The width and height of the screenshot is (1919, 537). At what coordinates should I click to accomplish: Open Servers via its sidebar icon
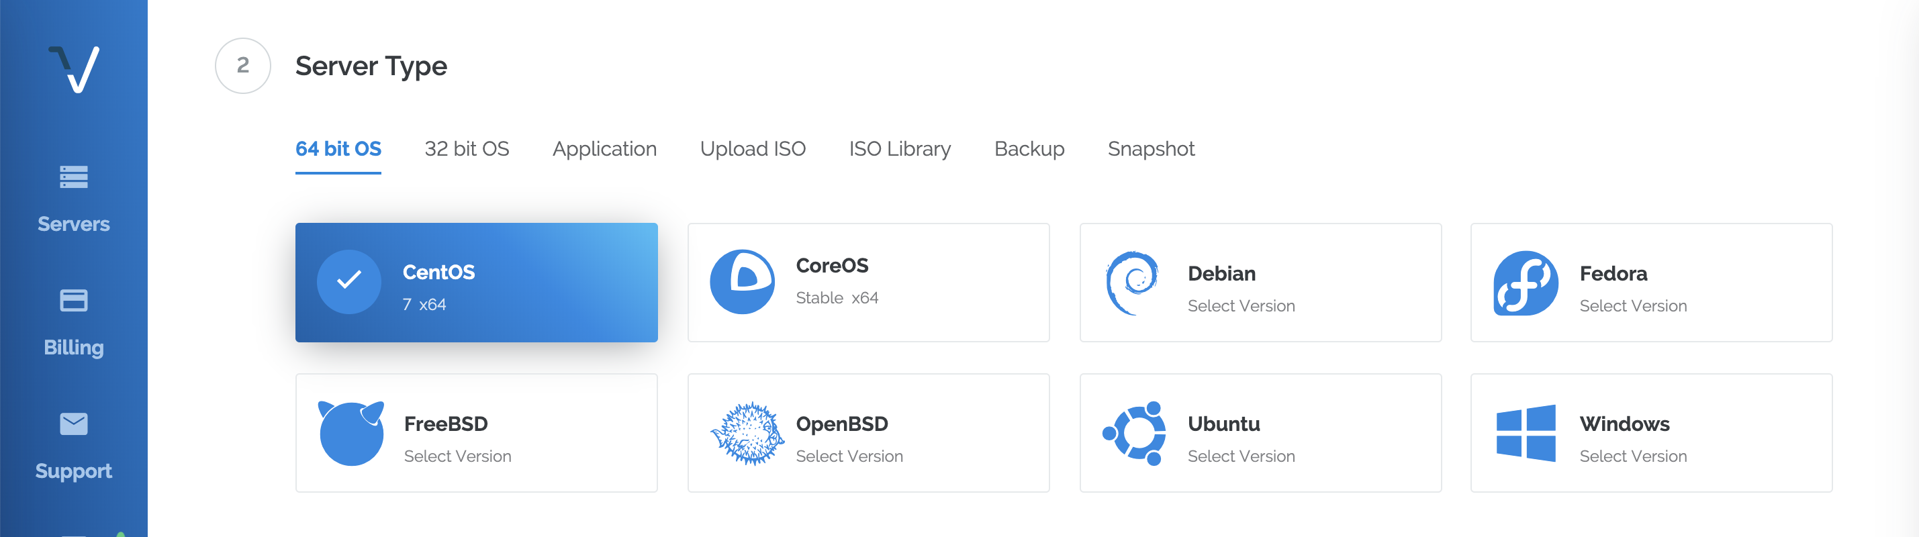click(74, 177)
